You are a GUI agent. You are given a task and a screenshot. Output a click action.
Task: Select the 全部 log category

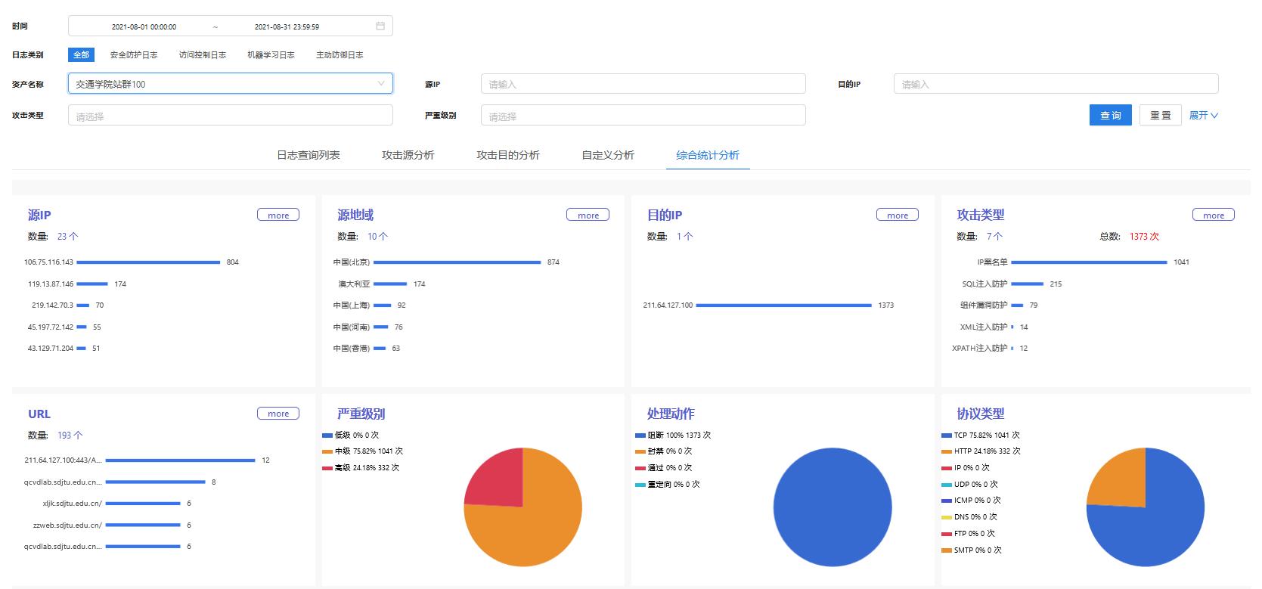(x=81, y=54)
